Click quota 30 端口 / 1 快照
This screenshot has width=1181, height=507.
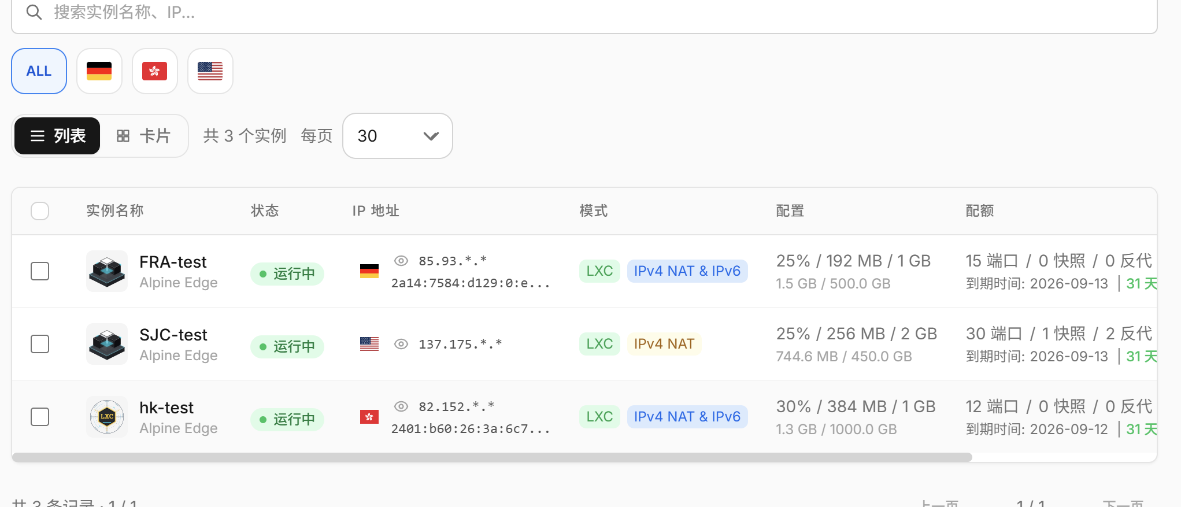1025,334
